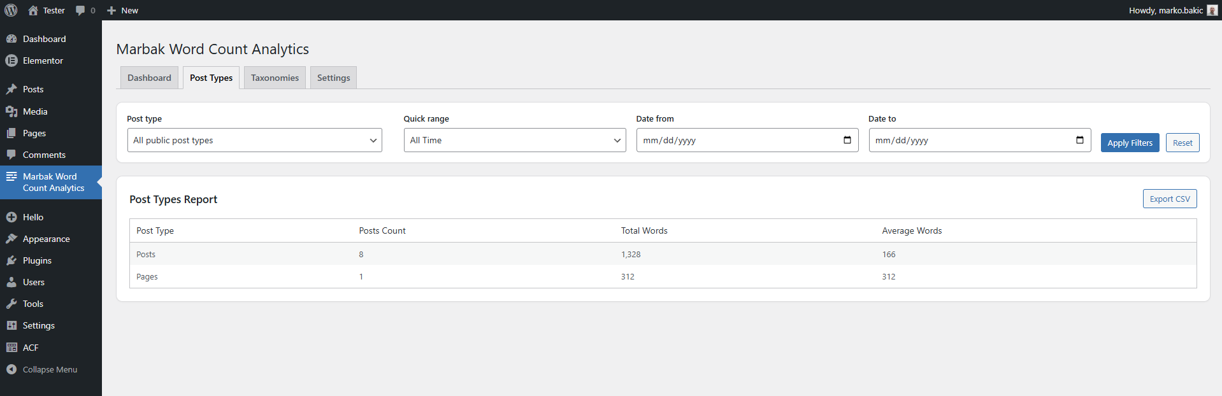Open the Appearance menu label in sidebar
Viewport: 1222px width, 396px height.
[x=47, y=239]
